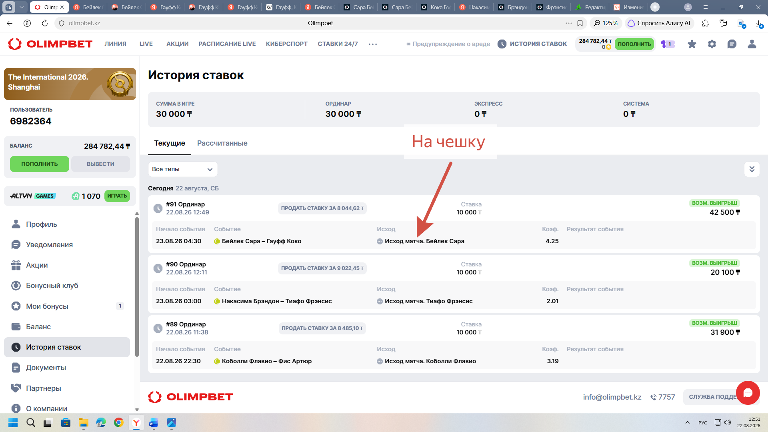
Task: Click the browser back arrow
Action: pos(10,23)
